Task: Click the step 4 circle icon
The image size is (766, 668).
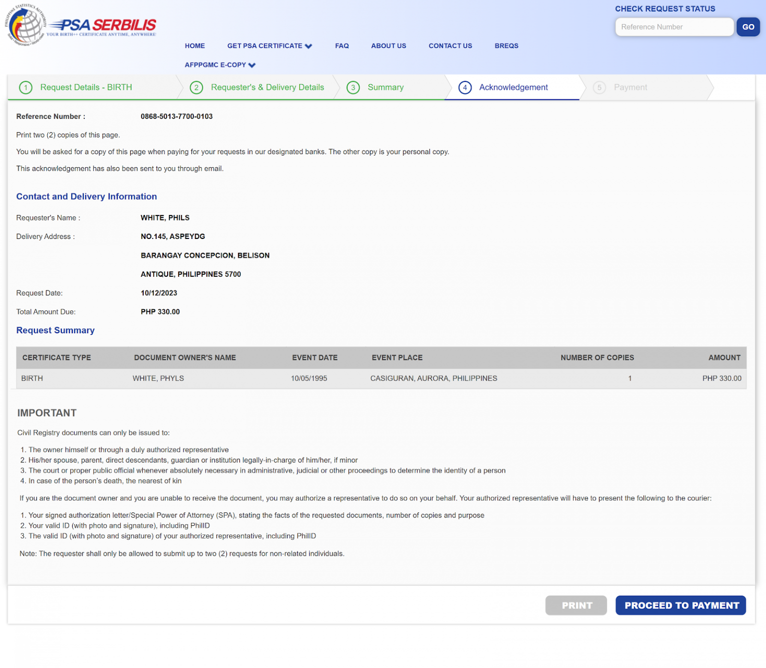Action: [465, 88]
